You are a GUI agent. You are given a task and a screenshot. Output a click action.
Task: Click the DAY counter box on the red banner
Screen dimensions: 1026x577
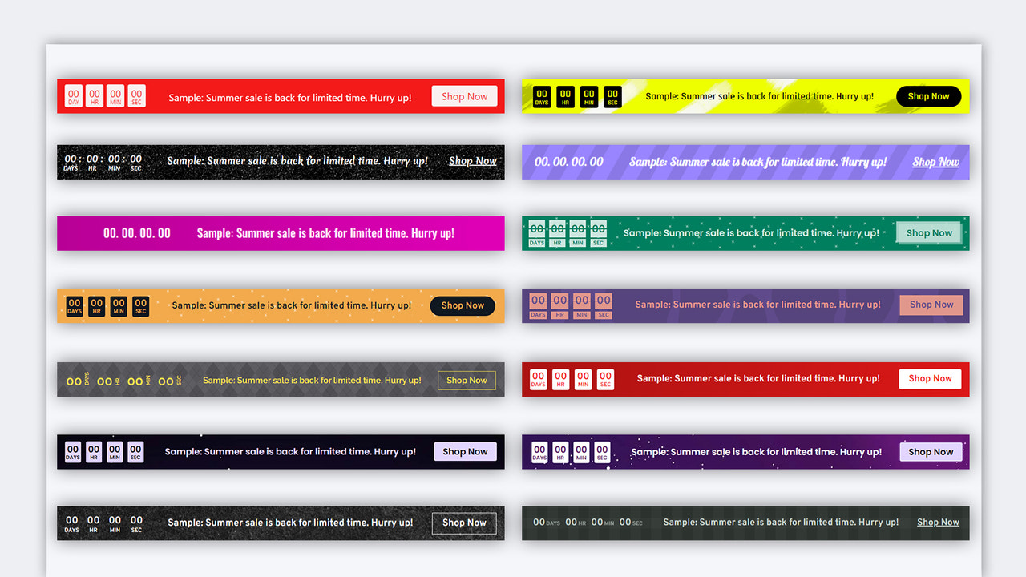[x=74, y=96]
